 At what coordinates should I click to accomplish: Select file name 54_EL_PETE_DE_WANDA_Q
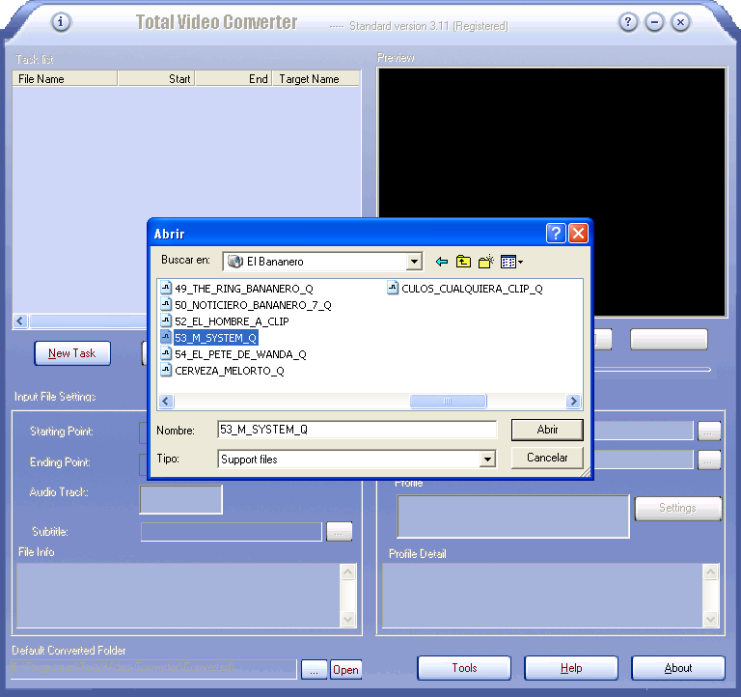[240, 354]
